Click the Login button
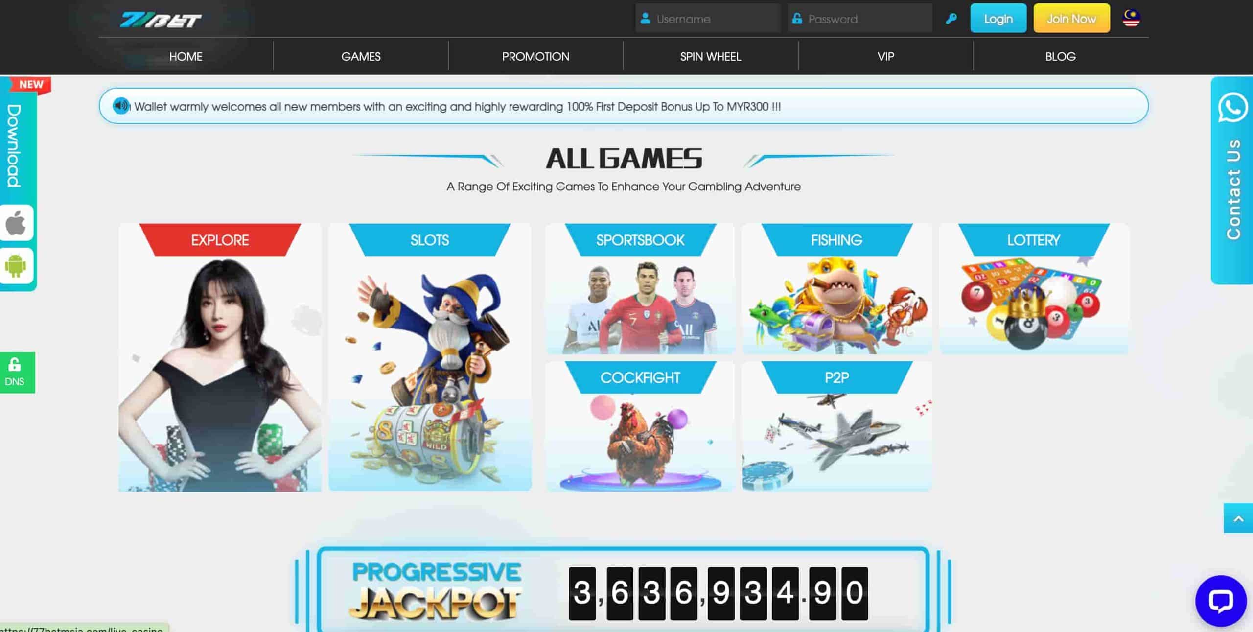Image resolution: width=1253 pixels, height=632 pixels. coord(998,19)
